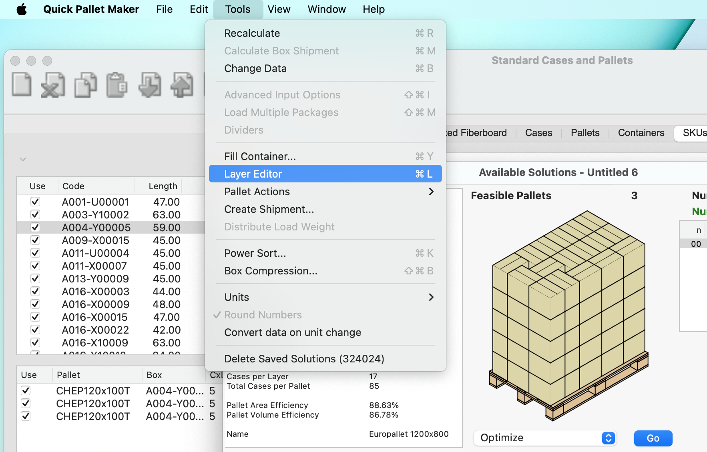Switch to the Cases tab

pyautogui.click(x=538, y=133)
